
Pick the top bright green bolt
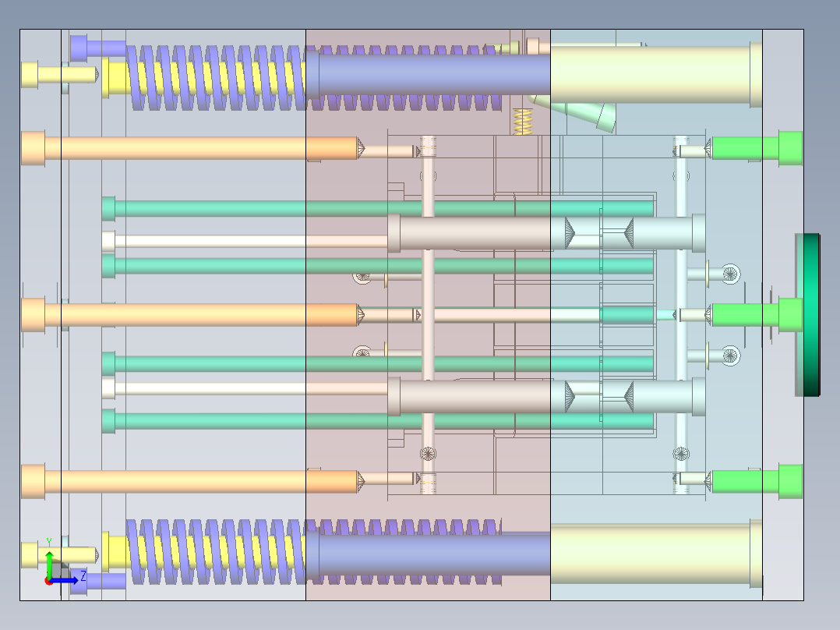pyautogui.click(x=757, y=148)
